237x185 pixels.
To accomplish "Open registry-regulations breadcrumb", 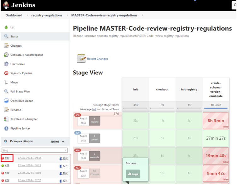I will click(x=47, y=15).
